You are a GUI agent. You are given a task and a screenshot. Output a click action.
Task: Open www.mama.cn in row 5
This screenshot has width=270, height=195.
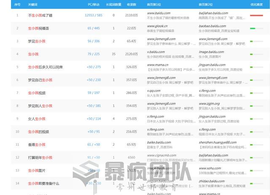(x=157, y=65)
